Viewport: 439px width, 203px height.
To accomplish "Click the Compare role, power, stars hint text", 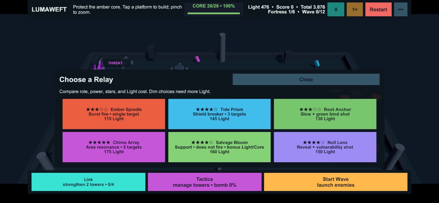I will point(135,92).
